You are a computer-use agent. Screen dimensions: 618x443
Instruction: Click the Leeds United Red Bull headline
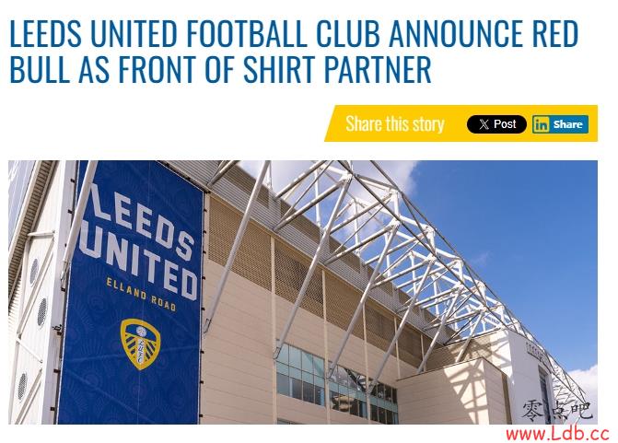coord(294,52)
